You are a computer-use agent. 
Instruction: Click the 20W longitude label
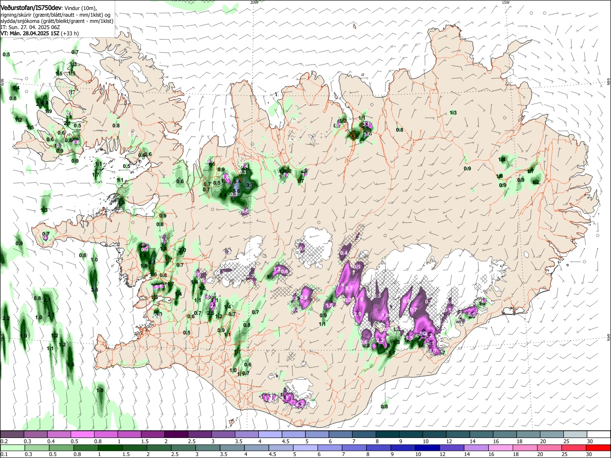coord(254,2)
